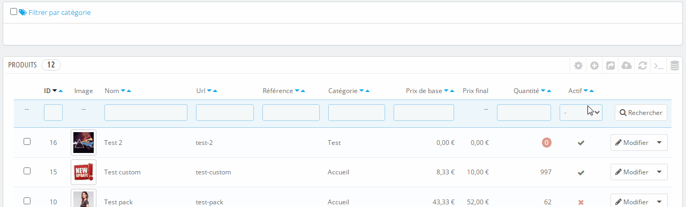Sort Catégorie column descending

coord(361,91)
